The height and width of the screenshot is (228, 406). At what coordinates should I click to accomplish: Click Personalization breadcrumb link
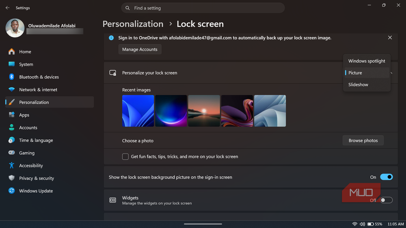pyautogui.click(x=133, y=24)
